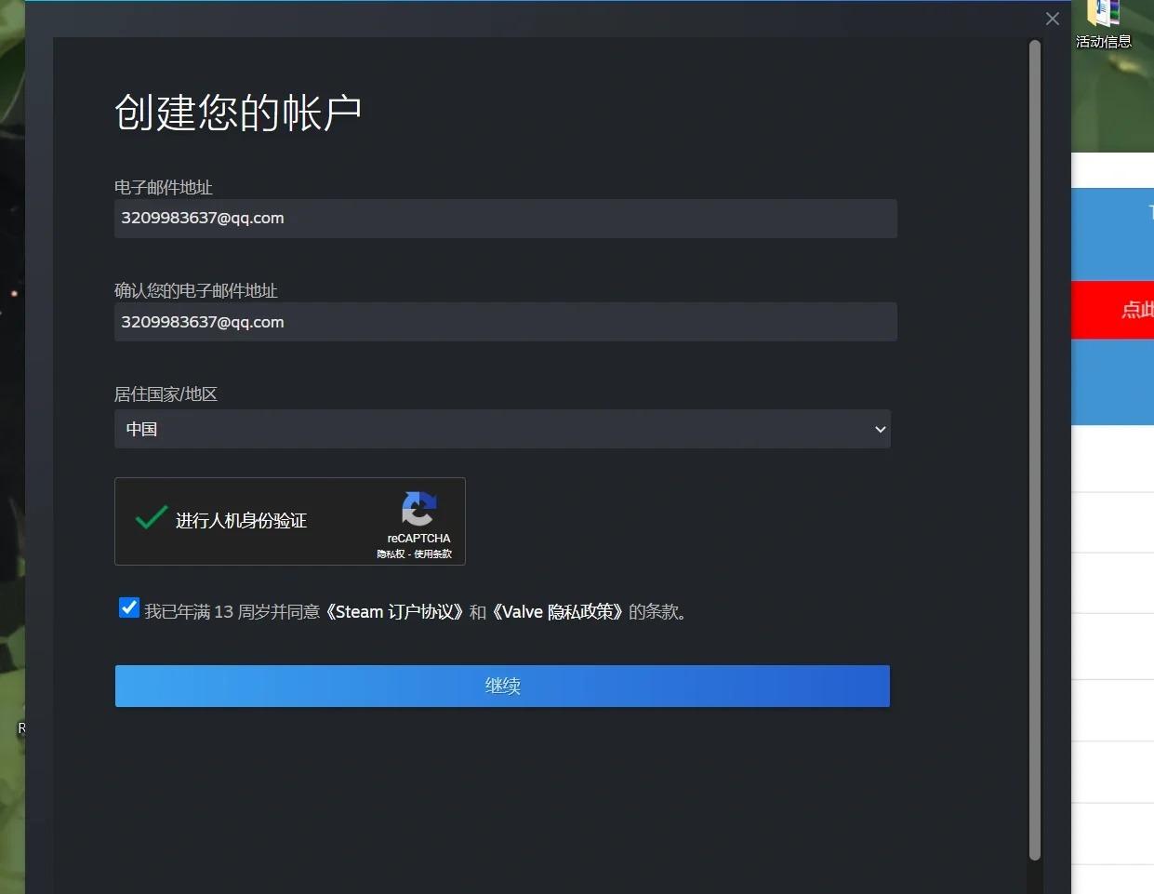Viewport: 1154px width, 894px height.
Task: Open the Steam 订户协议 link
Action: tap(395, 611)
